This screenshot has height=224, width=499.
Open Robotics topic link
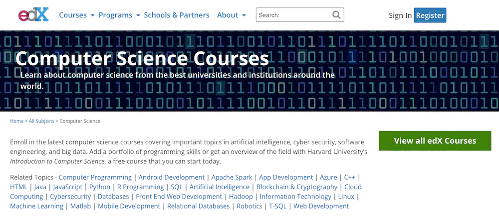click(249, 206)
